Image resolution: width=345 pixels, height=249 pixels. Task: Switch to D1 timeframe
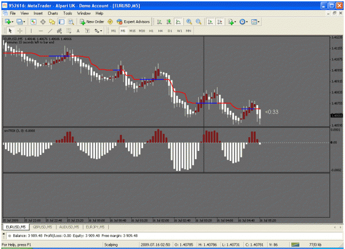point(170,31)
